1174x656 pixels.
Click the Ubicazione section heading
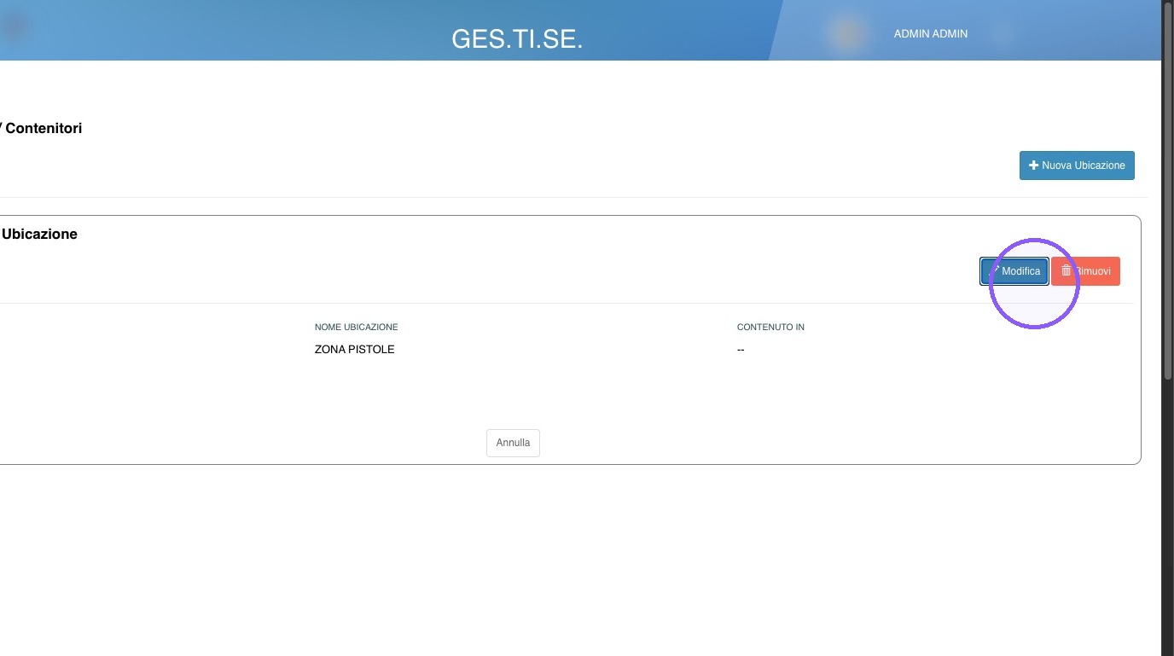[x=39, y=234]
